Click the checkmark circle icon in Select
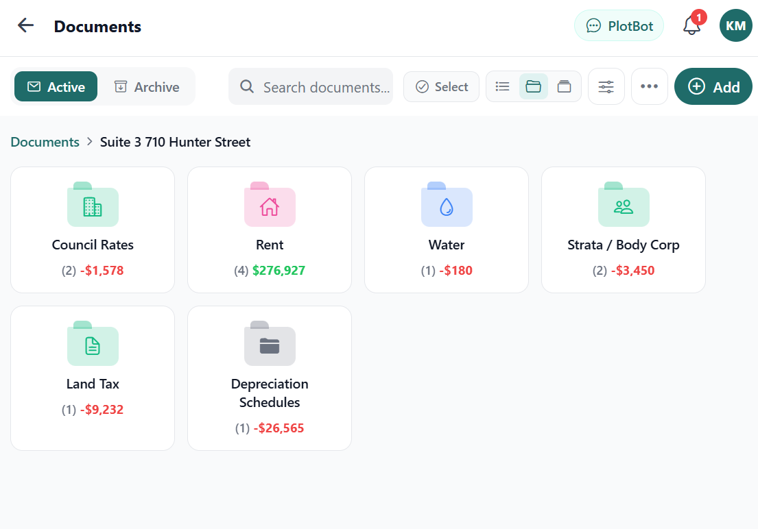 click(x=422, y=86)
